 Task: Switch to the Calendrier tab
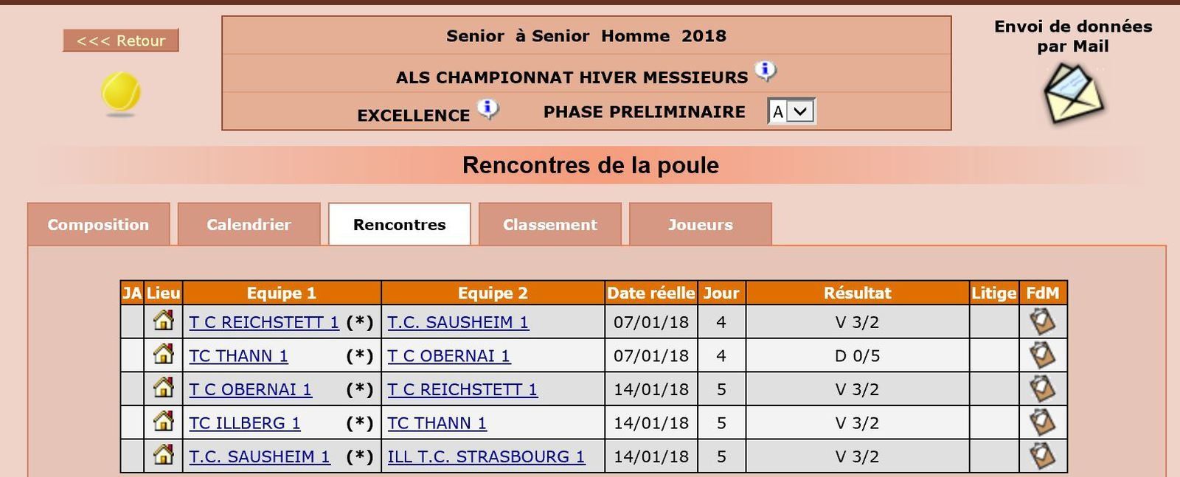[249, 224]
